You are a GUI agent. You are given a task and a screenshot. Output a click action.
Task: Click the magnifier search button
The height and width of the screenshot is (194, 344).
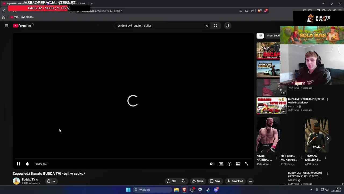click(216, 26)
